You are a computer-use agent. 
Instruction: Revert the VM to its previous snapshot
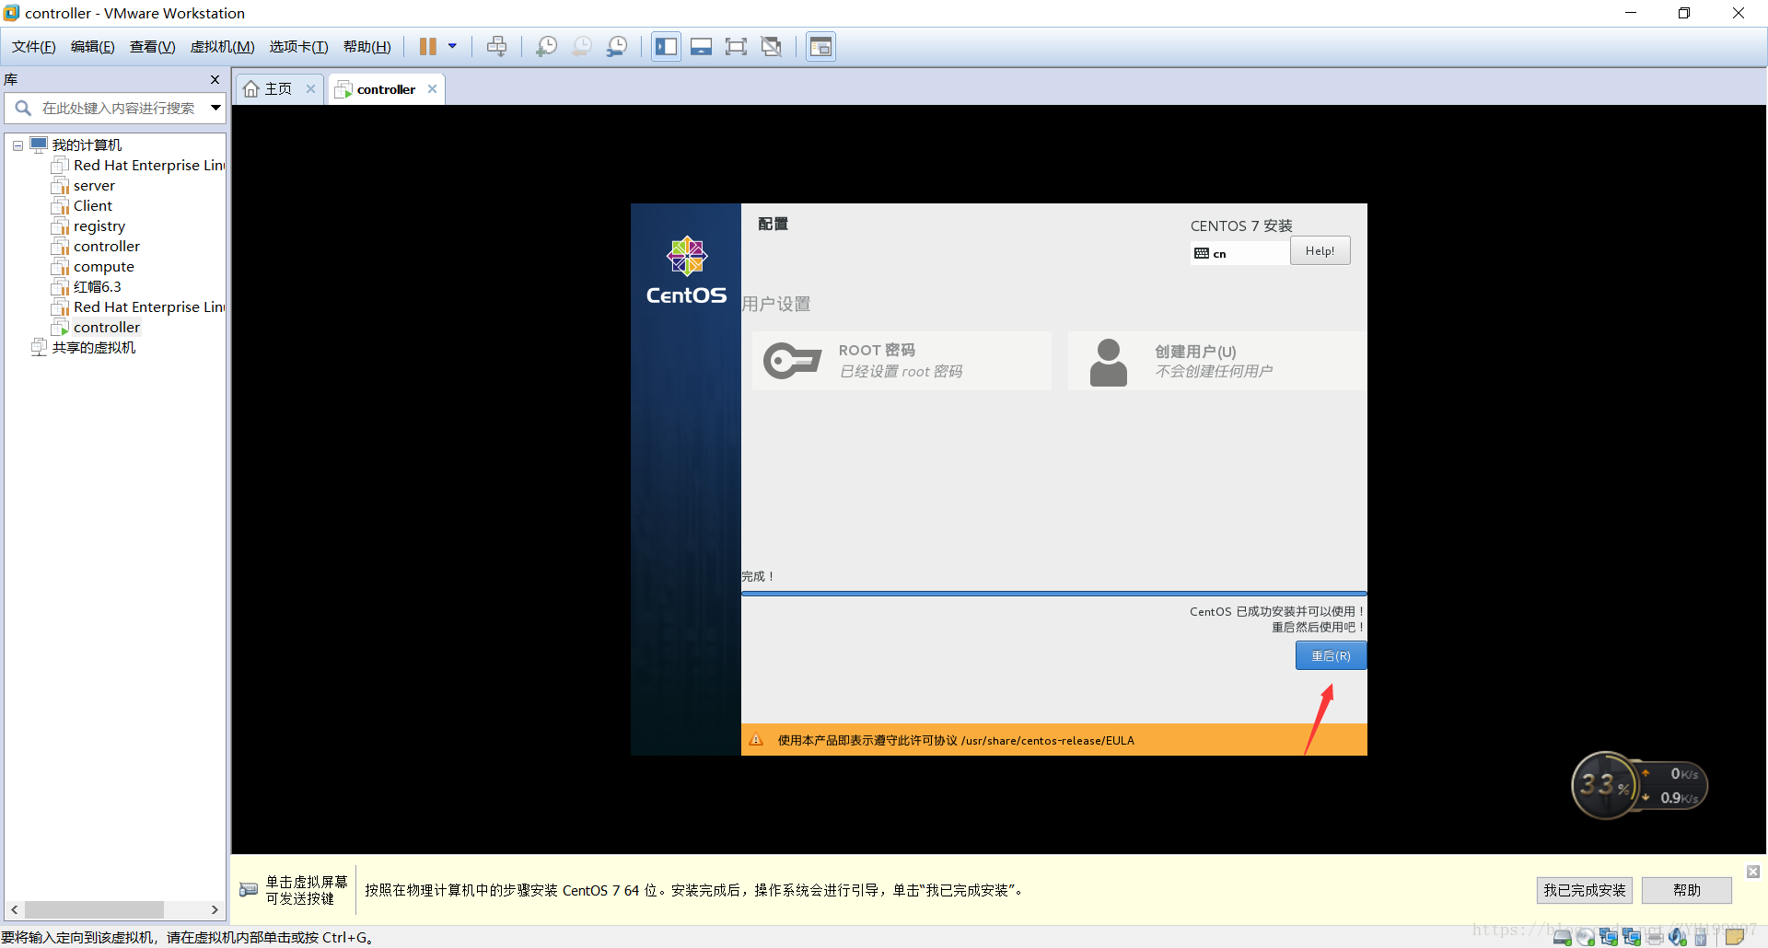pos(582,47)
